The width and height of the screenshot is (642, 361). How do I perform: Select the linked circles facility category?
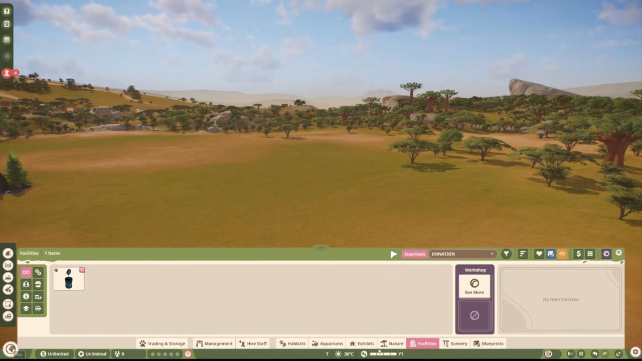[38, 272]
